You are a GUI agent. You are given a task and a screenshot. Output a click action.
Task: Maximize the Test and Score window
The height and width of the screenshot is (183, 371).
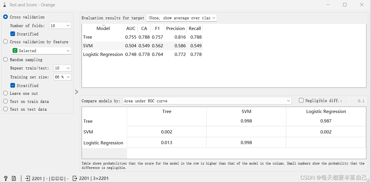(345, 5)
